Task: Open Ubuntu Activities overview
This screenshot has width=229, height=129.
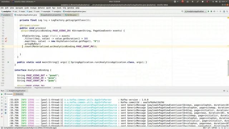Action: coord(5,1)
